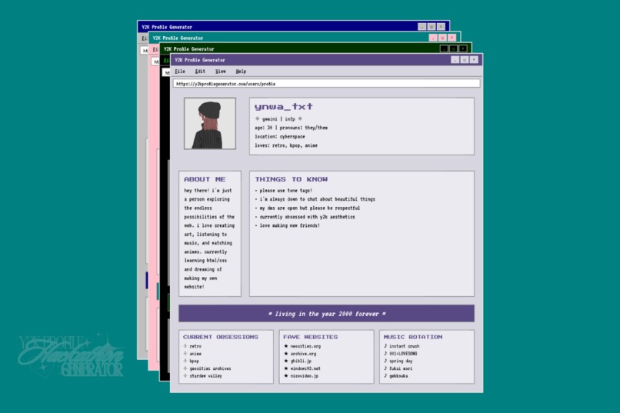Click 'my dms are open' bullet line
This screenshot has width=620, height=413.
(x=307, y=208)
